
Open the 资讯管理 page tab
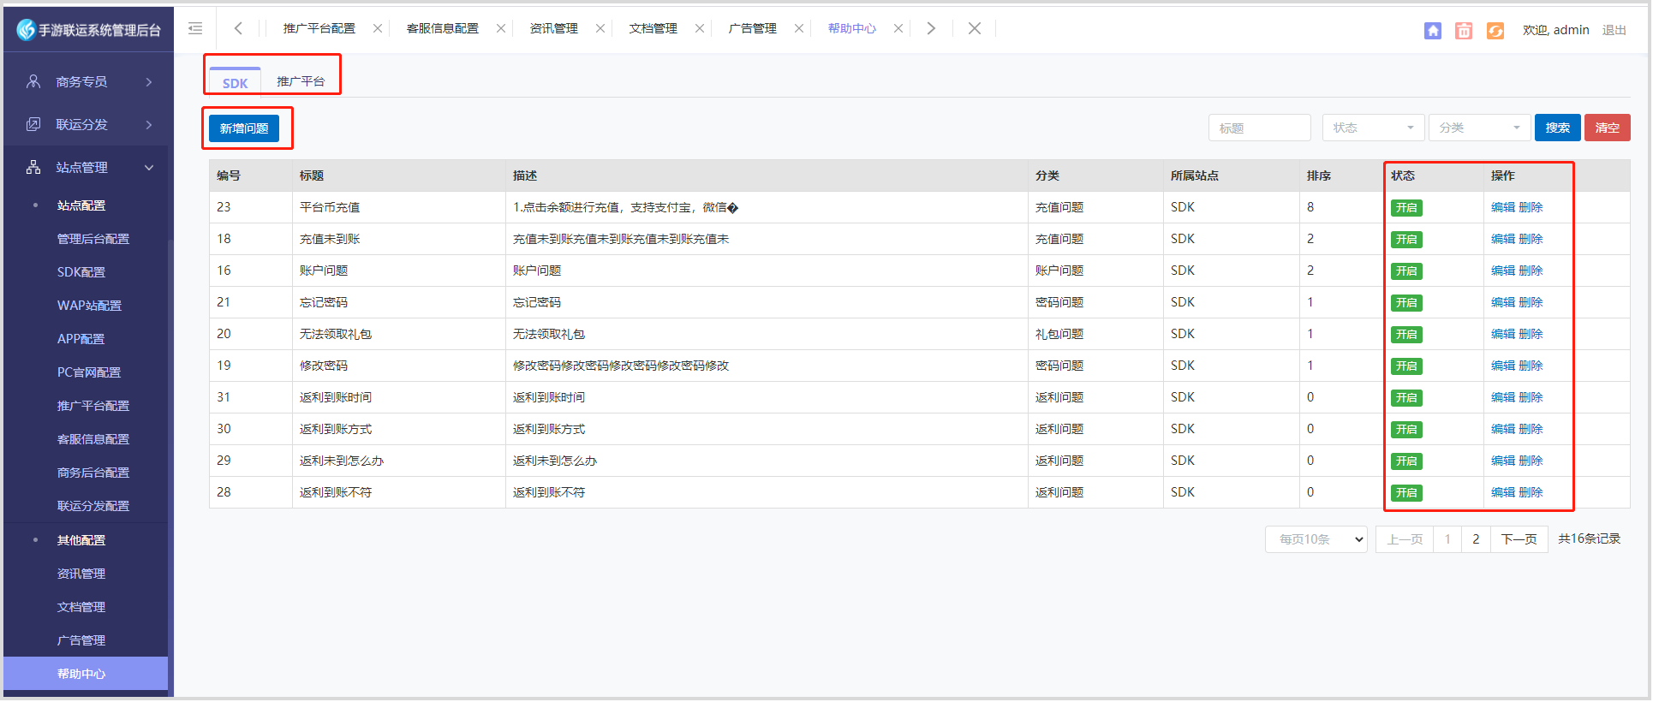click(554, 28)
